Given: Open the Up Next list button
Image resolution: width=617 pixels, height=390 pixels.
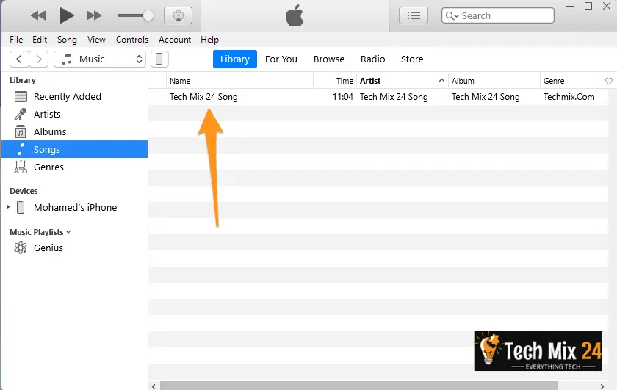Looking at the screenshot, I should [413, 15].
